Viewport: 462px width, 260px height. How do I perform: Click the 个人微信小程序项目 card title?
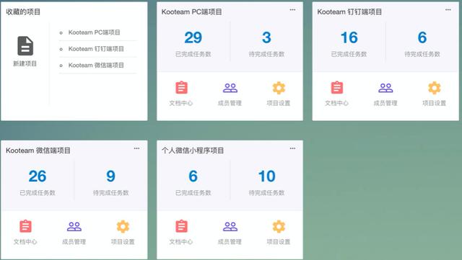pos(193,151)
